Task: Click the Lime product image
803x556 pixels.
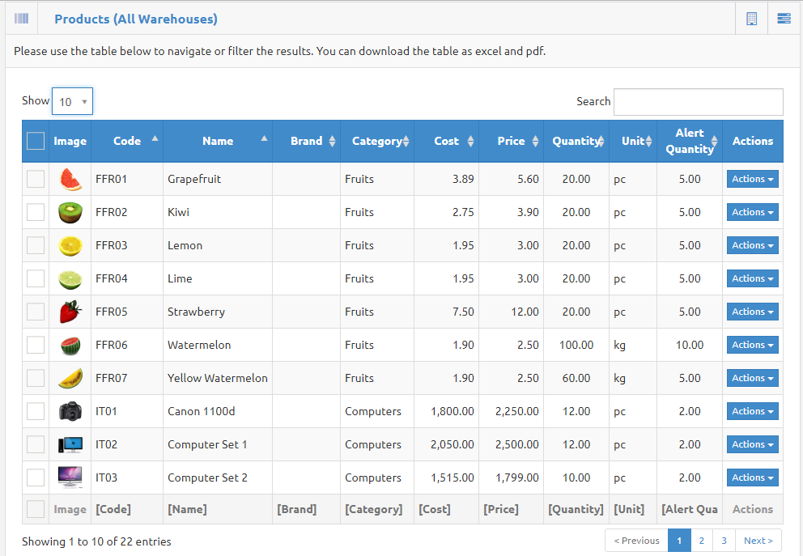Action: coord(70,279)
